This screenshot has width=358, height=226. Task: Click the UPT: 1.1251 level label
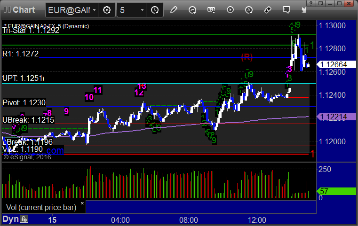[23, 78]
